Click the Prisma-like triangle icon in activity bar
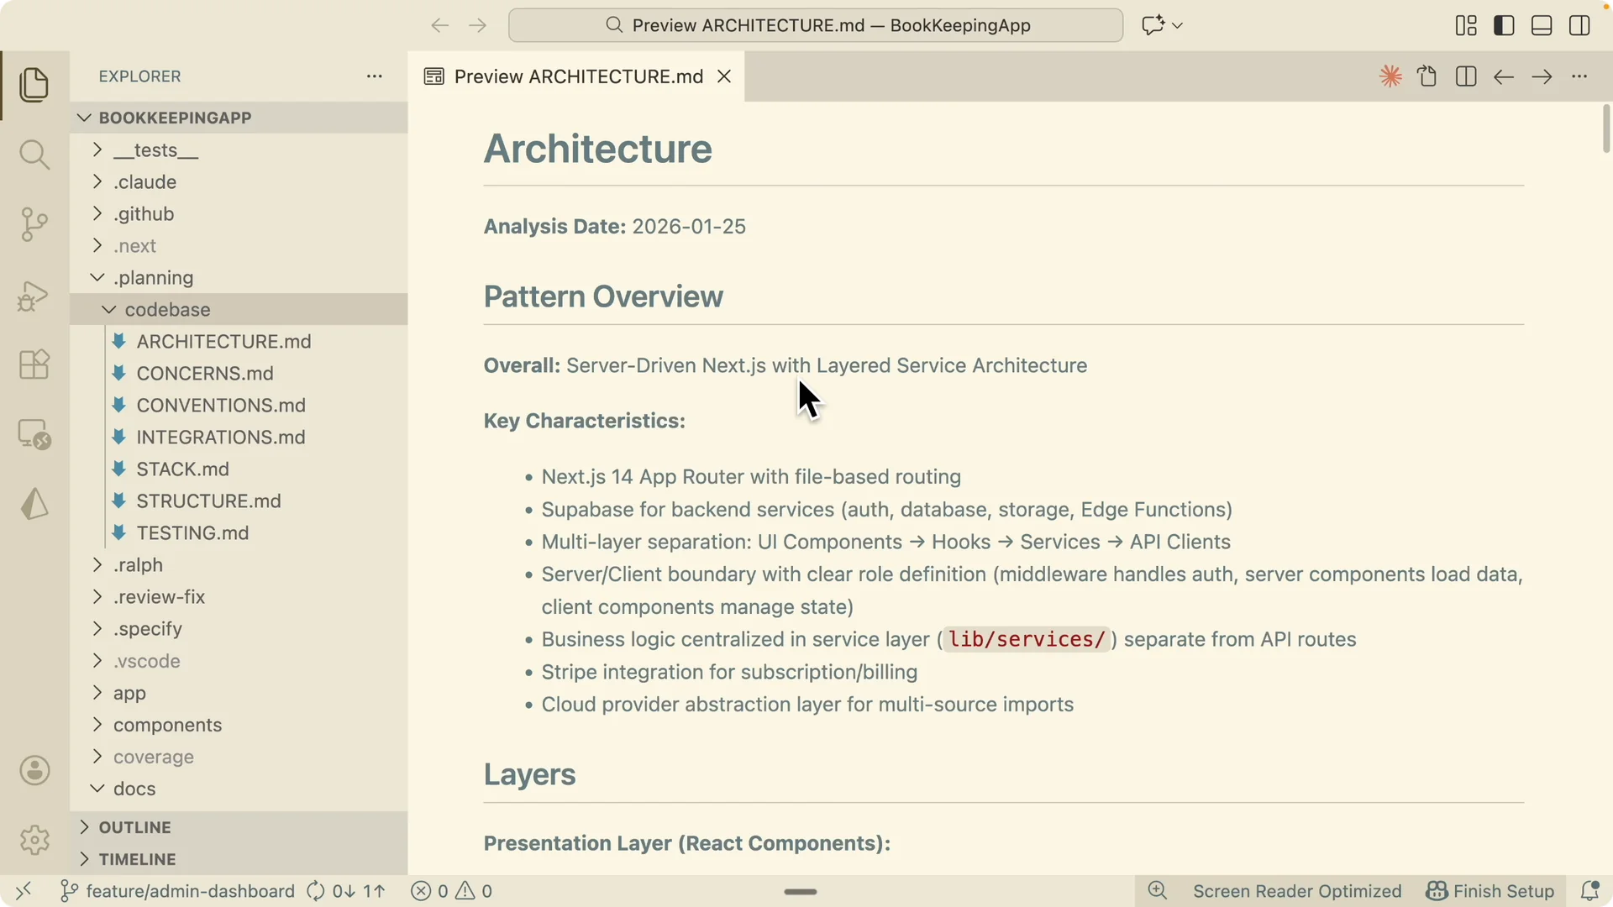Screen dimensions: 1613x907 point(34,504)
